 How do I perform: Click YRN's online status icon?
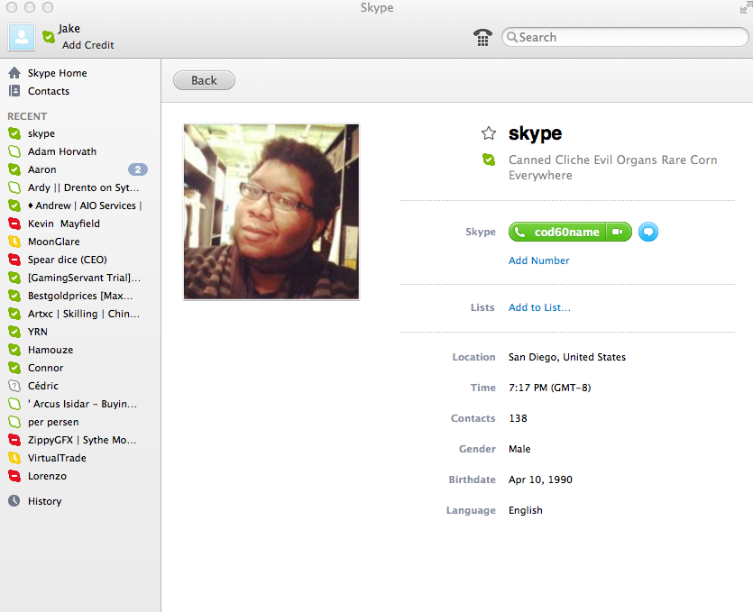[14, 332]
